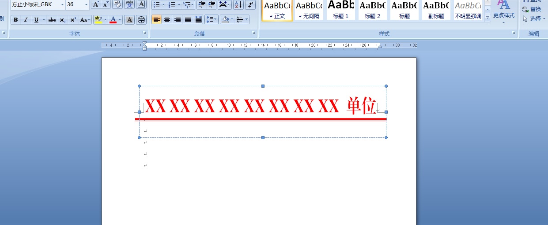Click the bullets list icon
The image size is (548, 225).
click(x=157, y=4)
